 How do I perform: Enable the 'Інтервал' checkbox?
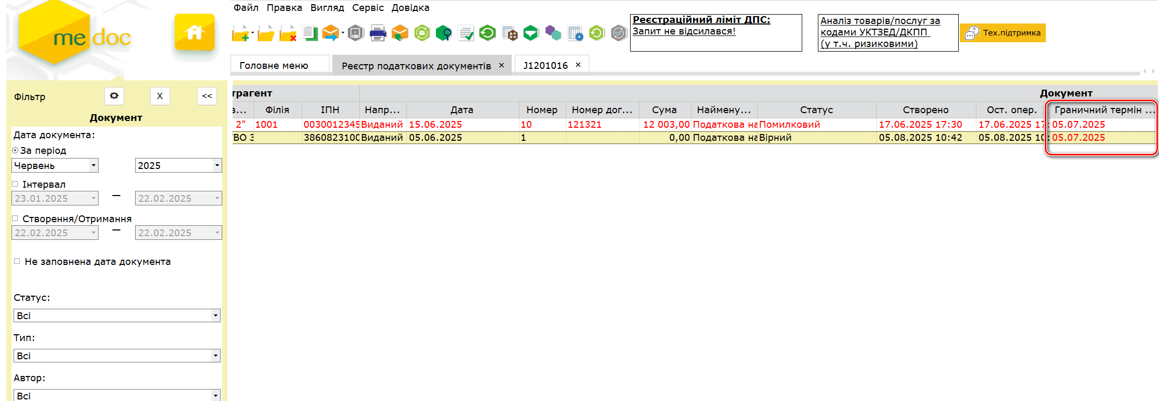click(x=16, y=184)
